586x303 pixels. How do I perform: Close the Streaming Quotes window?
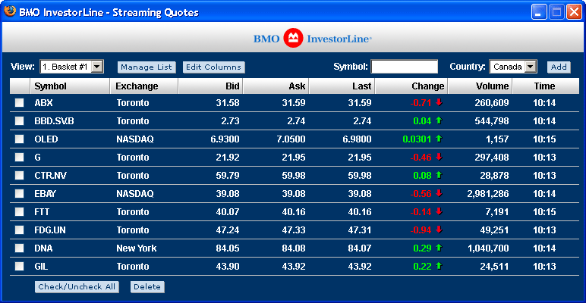coord(574,12)
